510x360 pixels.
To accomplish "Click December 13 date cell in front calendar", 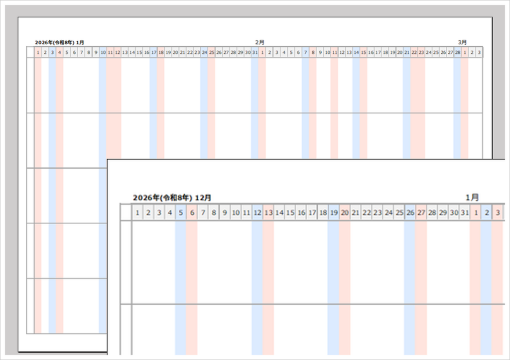I will (268, 213).
